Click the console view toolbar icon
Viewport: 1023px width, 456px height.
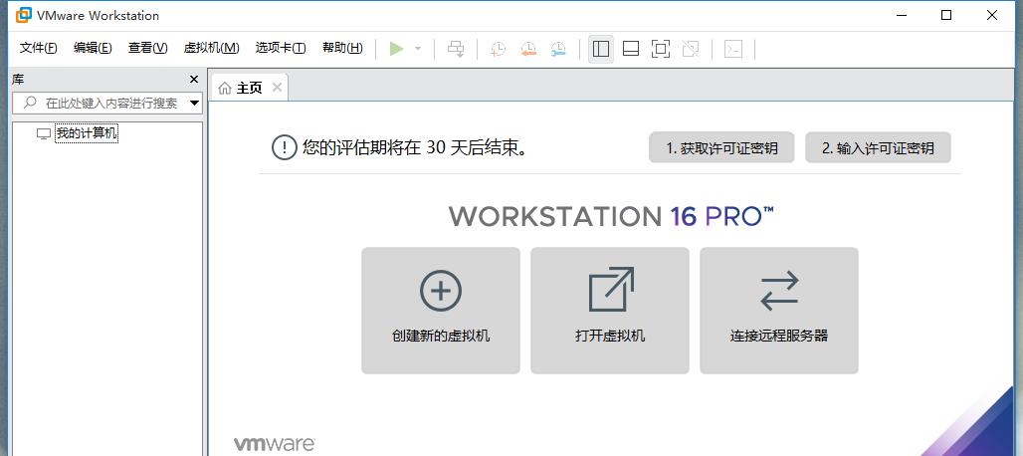[734, 49]
